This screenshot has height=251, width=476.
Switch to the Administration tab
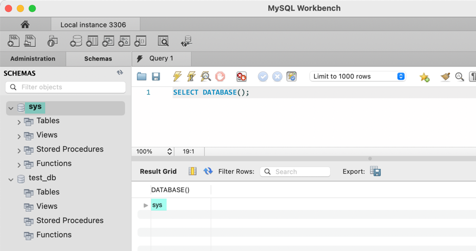point(33,59)
